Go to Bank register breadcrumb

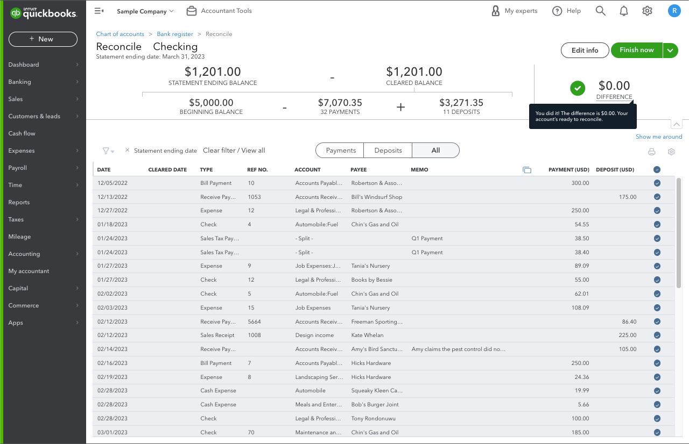[175, 34]
